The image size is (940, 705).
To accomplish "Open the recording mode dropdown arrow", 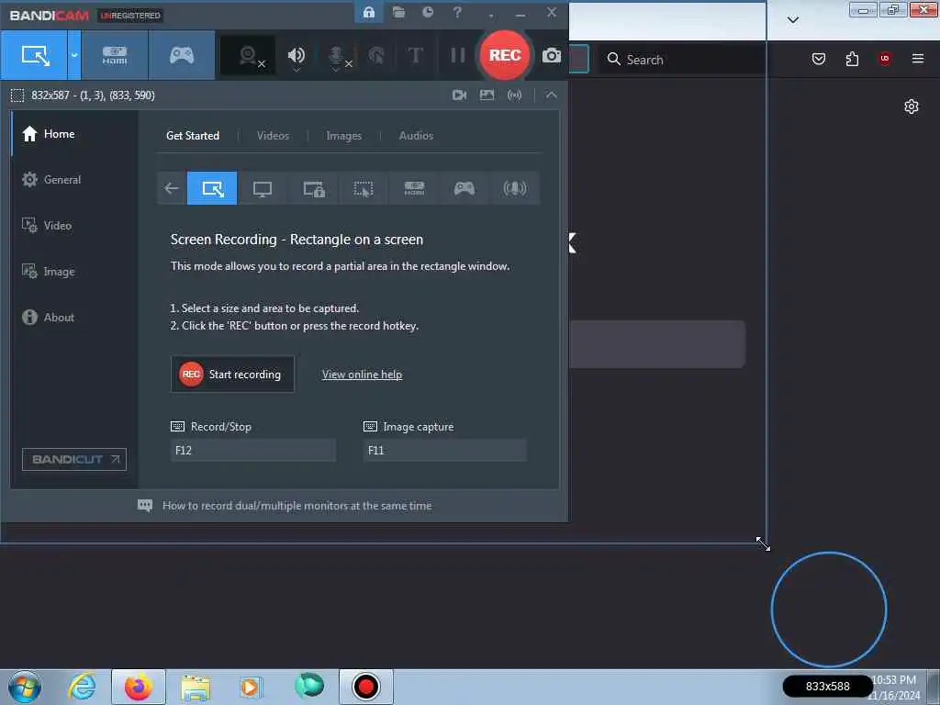I will click(x=74, y=55).
